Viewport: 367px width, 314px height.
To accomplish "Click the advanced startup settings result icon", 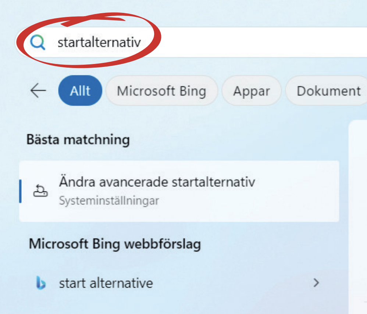I will 40,190.
